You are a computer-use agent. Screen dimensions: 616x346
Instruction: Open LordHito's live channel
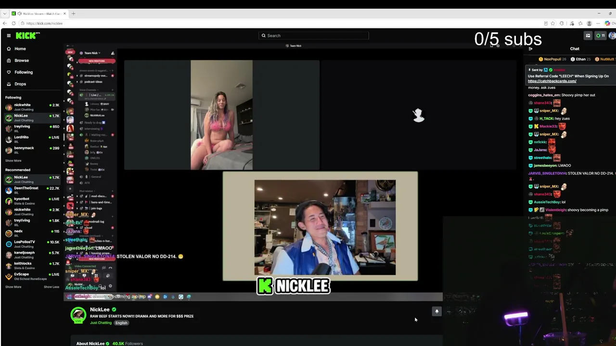point(33,139)
